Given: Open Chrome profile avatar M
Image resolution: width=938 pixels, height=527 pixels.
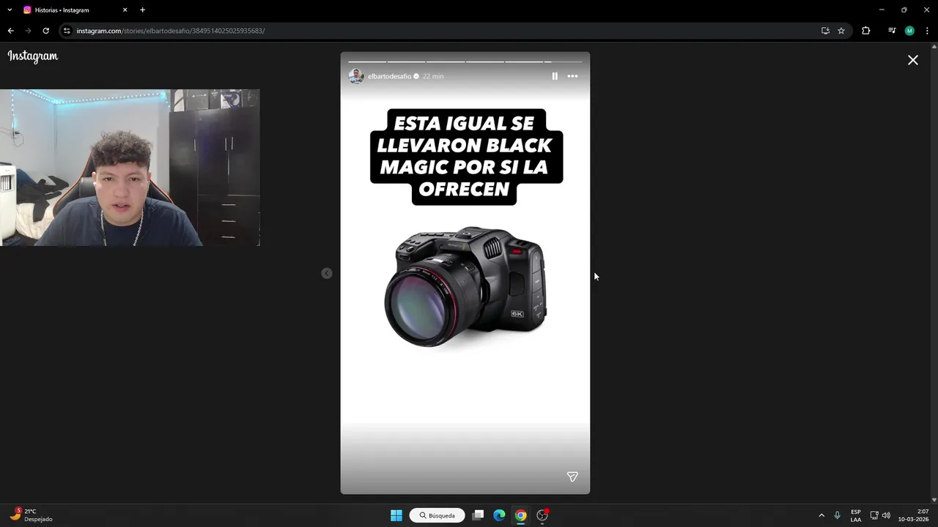Looking at the screenshot, I should tap(909, 31).
